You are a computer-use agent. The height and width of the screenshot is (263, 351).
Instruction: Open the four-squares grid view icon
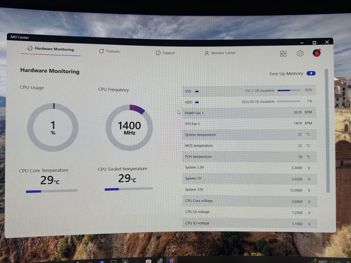click(x=283, y=54)
